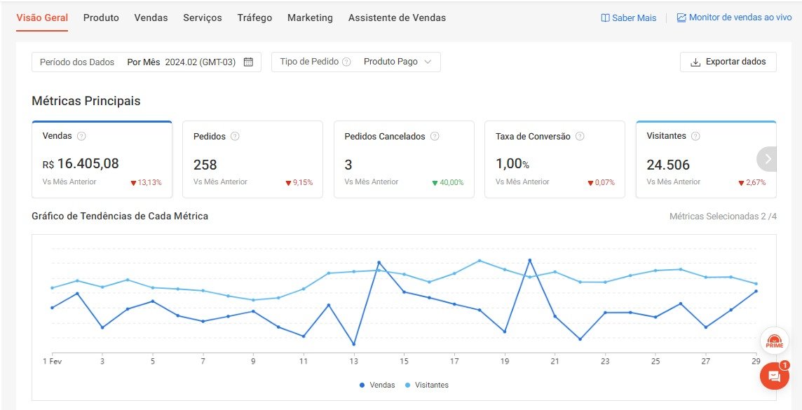This screenshot has height=410, width=802.
Task: Open the calendar icon in Período dos Dados
Action: pos(248,62)
